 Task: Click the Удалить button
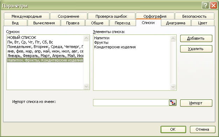[196, 49]
